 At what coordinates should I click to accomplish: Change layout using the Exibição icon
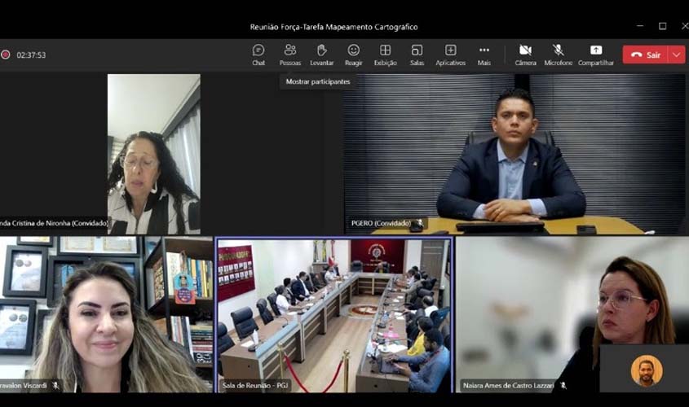[385, 55]
